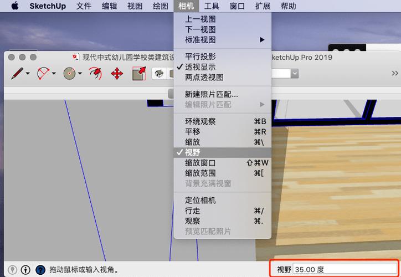401x277 pixels.
Task: Open the Arc tool dropdown arrow
Action: point(54,74)
